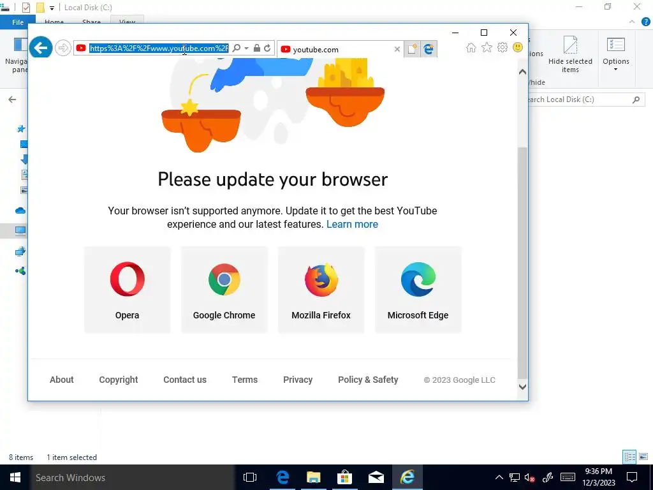Open the Action Center notification icon

coord(632,477)
